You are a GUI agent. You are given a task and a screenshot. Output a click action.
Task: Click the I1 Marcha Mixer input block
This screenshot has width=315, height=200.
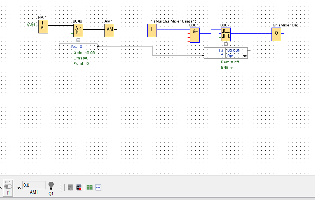coord(151,30)
